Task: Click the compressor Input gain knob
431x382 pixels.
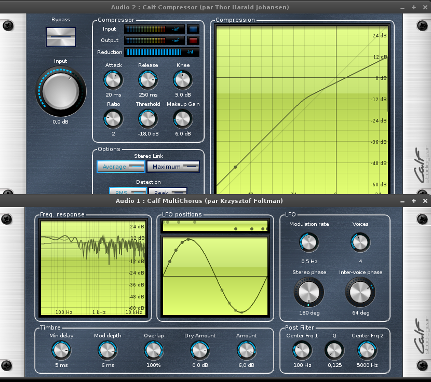Action: point(60,92)
